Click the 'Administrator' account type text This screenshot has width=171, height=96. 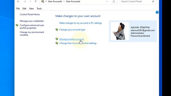(x=137, y=33)
